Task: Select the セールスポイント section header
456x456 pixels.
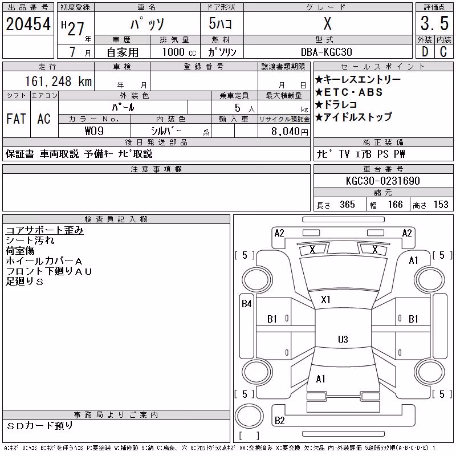Action: click(383, 67)
